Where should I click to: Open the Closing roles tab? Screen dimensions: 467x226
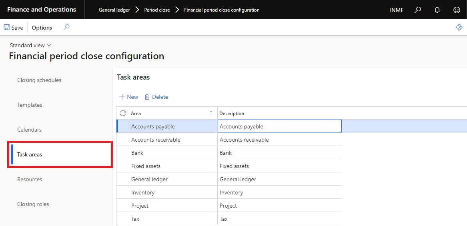point(33,204)
